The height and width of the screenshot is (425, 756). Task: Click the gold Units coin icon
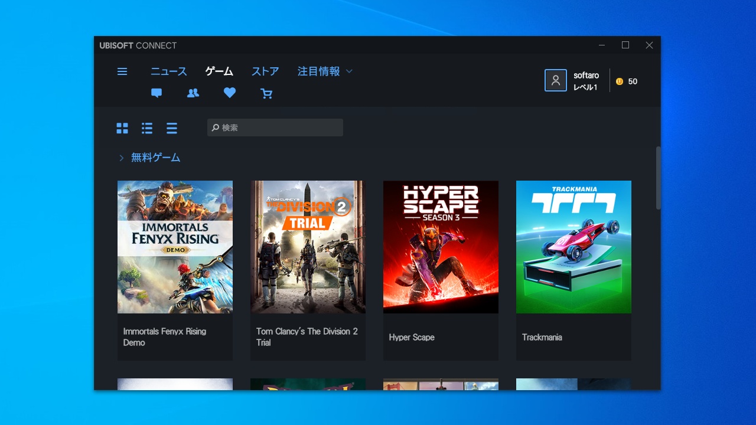tap(620, 81)
